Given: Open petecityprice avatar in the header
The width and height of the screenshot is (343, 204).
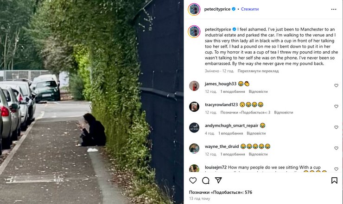Looking at the screenshot, I should click(194, 9).
